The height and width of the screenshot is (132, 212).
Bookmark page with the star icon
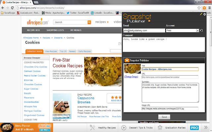[199, 8]
